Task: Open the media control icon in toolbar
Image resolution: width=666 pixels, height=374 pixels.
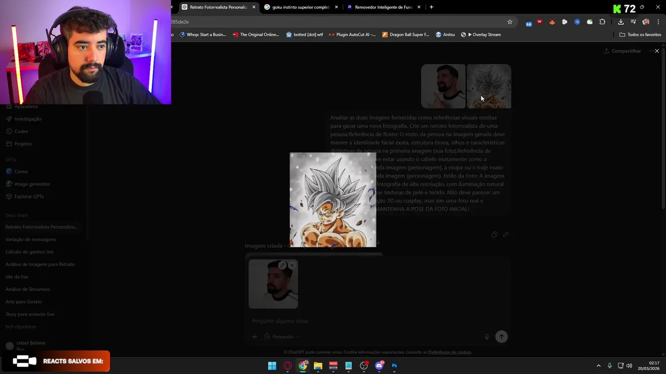Action: [x=633, y=22]
